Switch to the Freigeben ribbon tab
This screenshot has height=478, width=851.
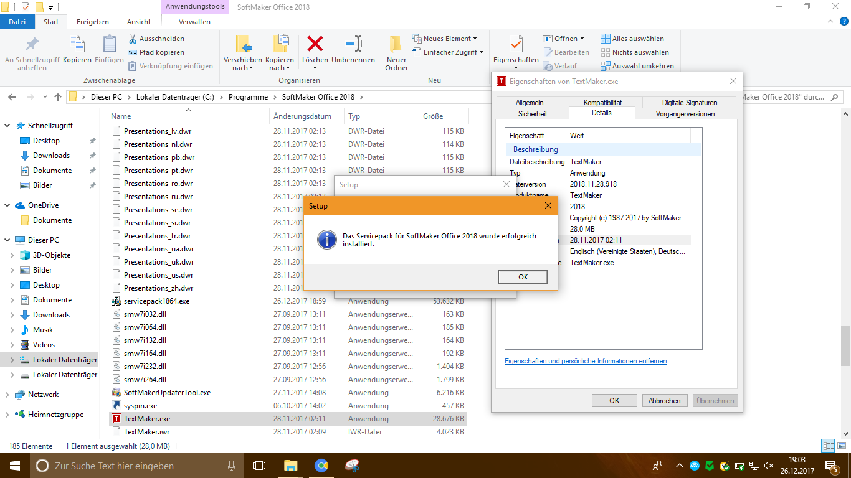coord(92,22)
